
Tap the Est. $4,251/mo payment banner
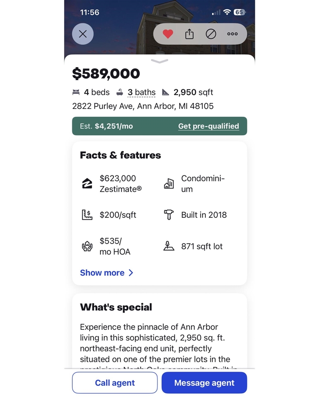[112, 126]
